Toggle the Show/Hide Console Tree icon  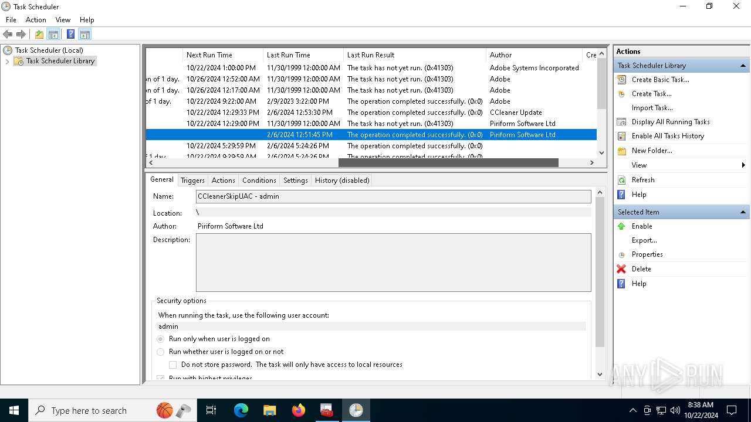(x=53, y=35)
